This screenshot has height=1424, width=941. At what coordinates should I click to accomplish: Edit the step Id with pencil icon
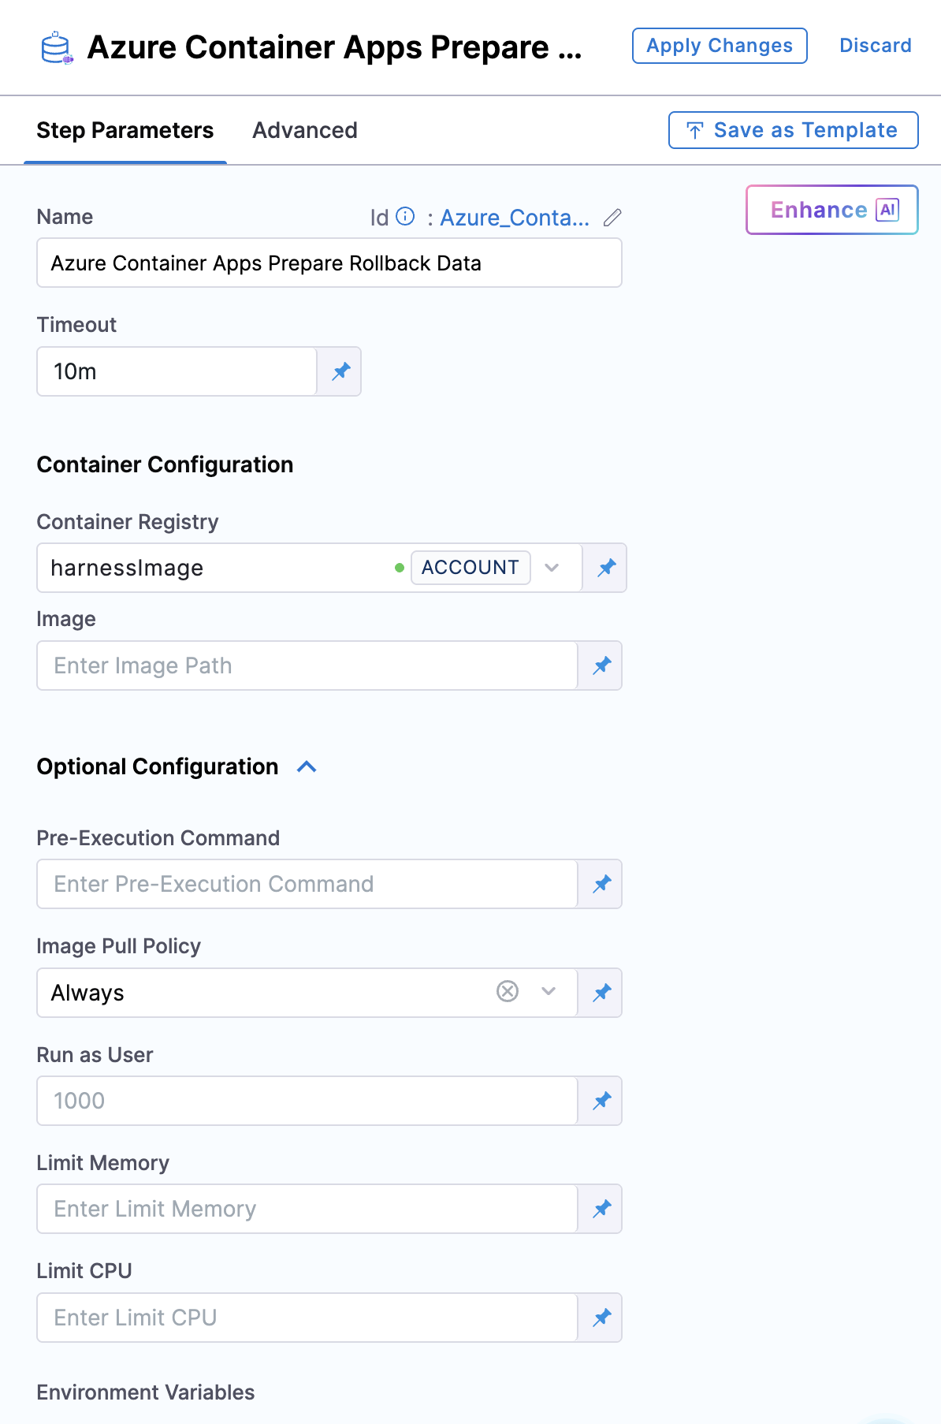612,218
